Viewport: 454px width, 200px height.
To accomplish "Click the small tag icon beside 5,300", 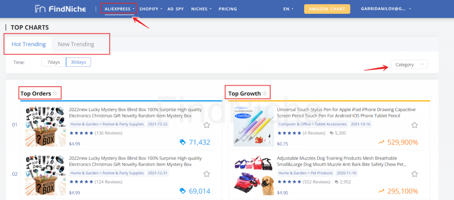I will pos(332,133).
